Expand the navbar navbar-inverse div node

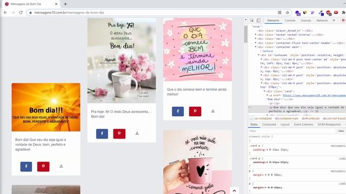pyautogui.click(x=256, y=34)
